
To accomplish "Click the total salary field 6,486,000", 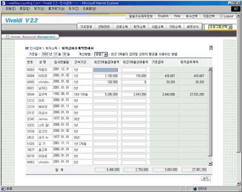I will [107, 170].
